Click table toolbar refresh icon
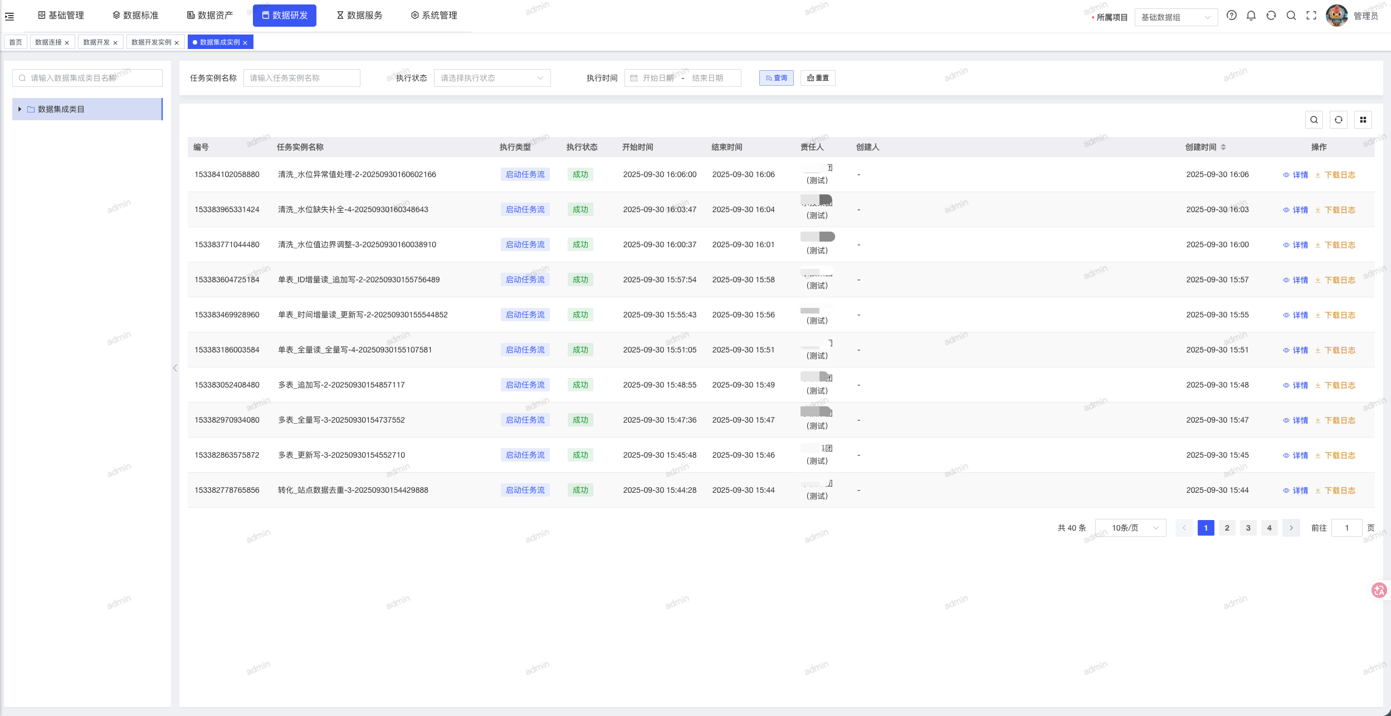The height and width of the screenshot is (716, 1391). (1339, 120)
